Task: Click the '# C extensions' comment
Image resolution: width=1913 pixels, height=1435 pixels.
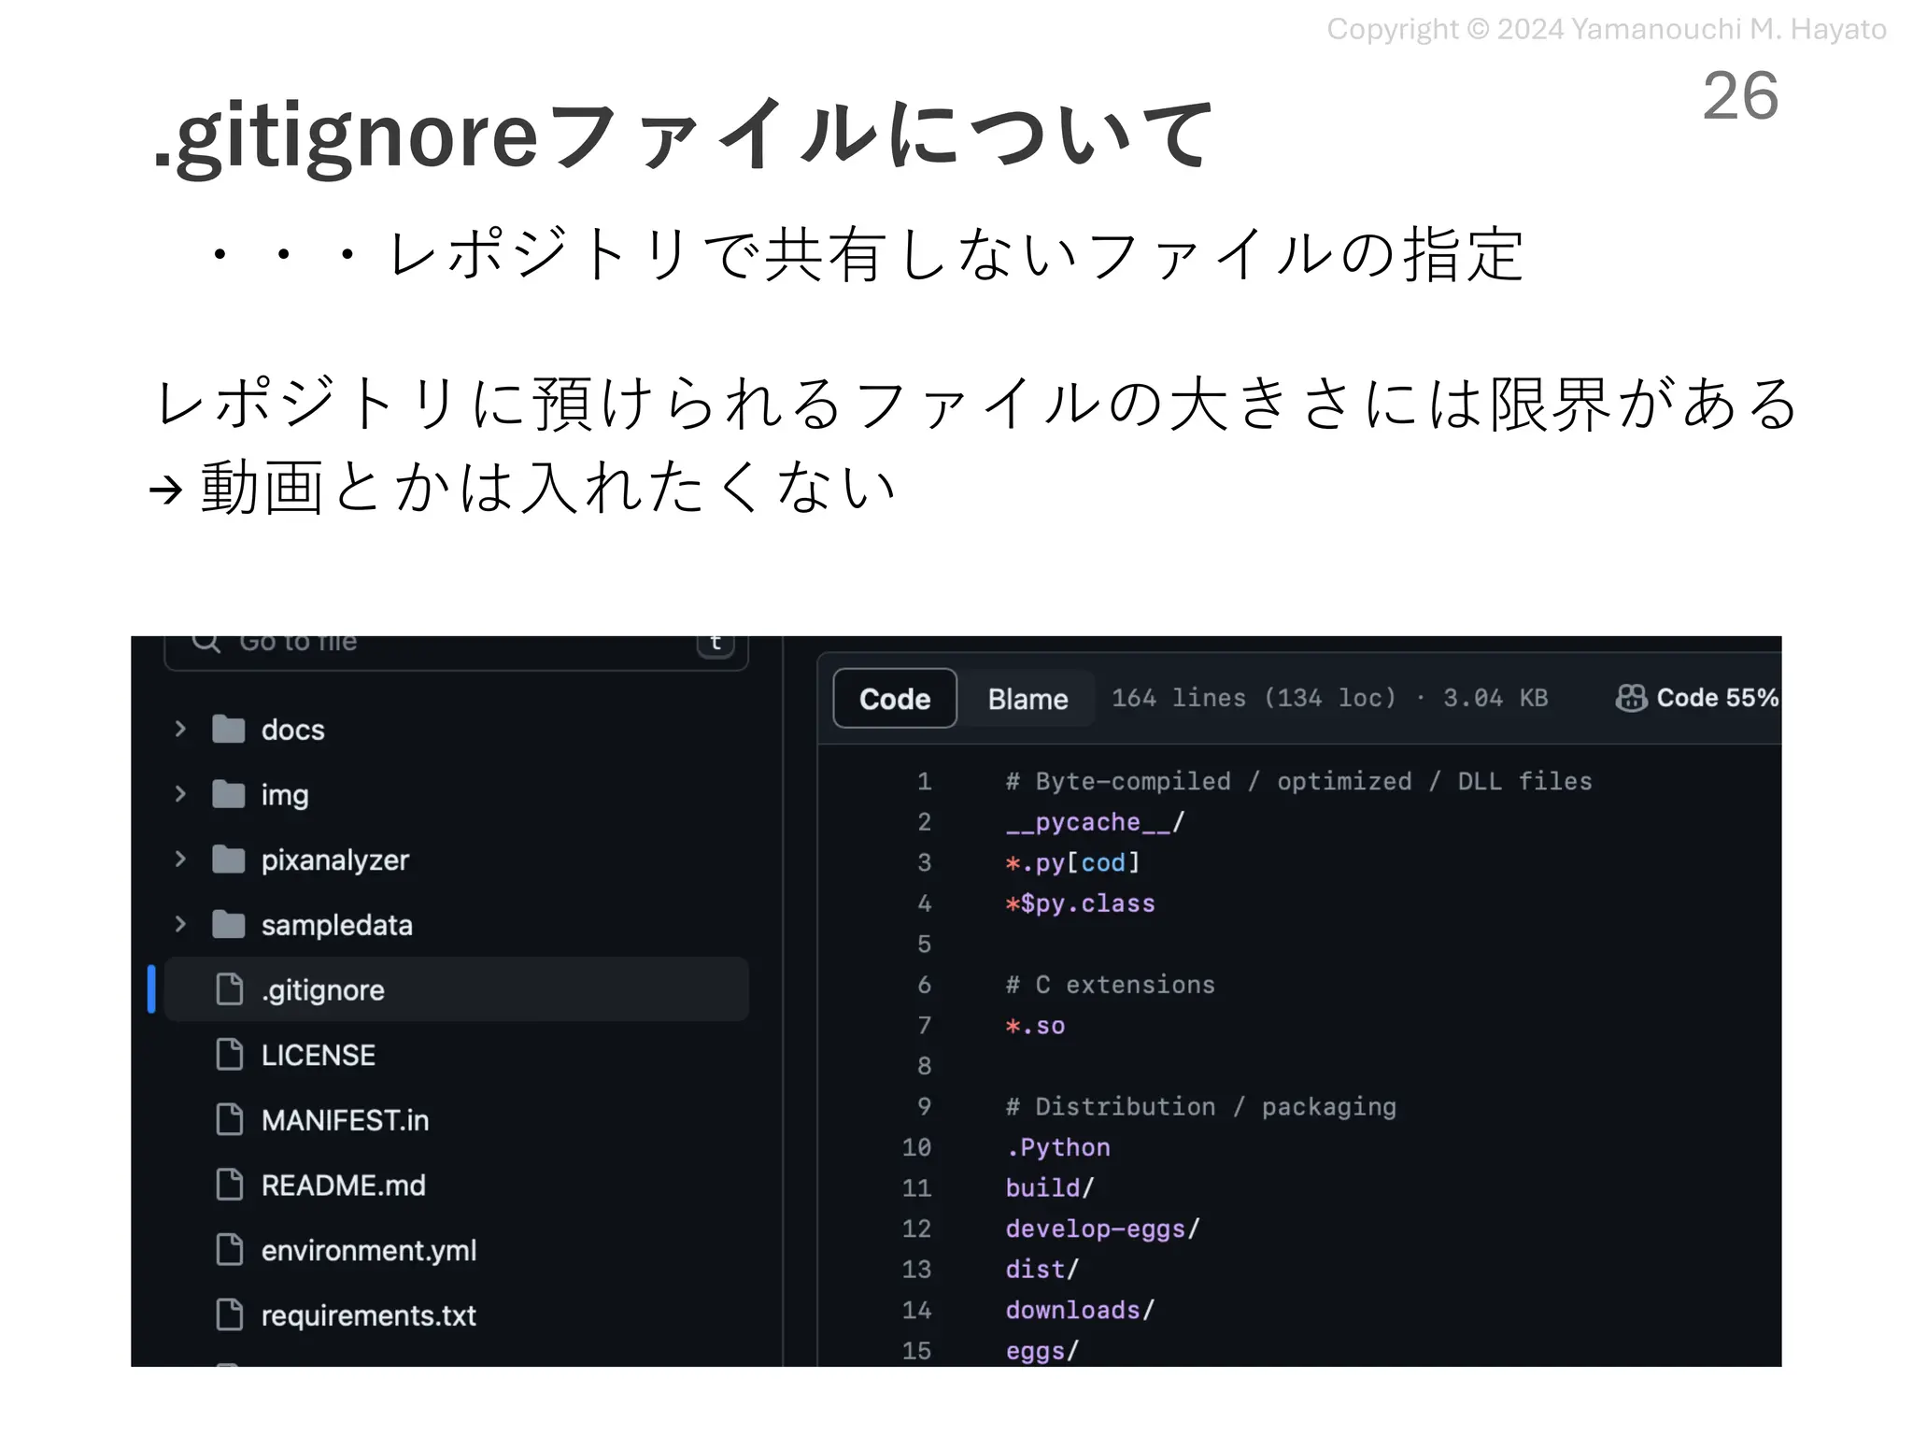Action: point(1111,985)
